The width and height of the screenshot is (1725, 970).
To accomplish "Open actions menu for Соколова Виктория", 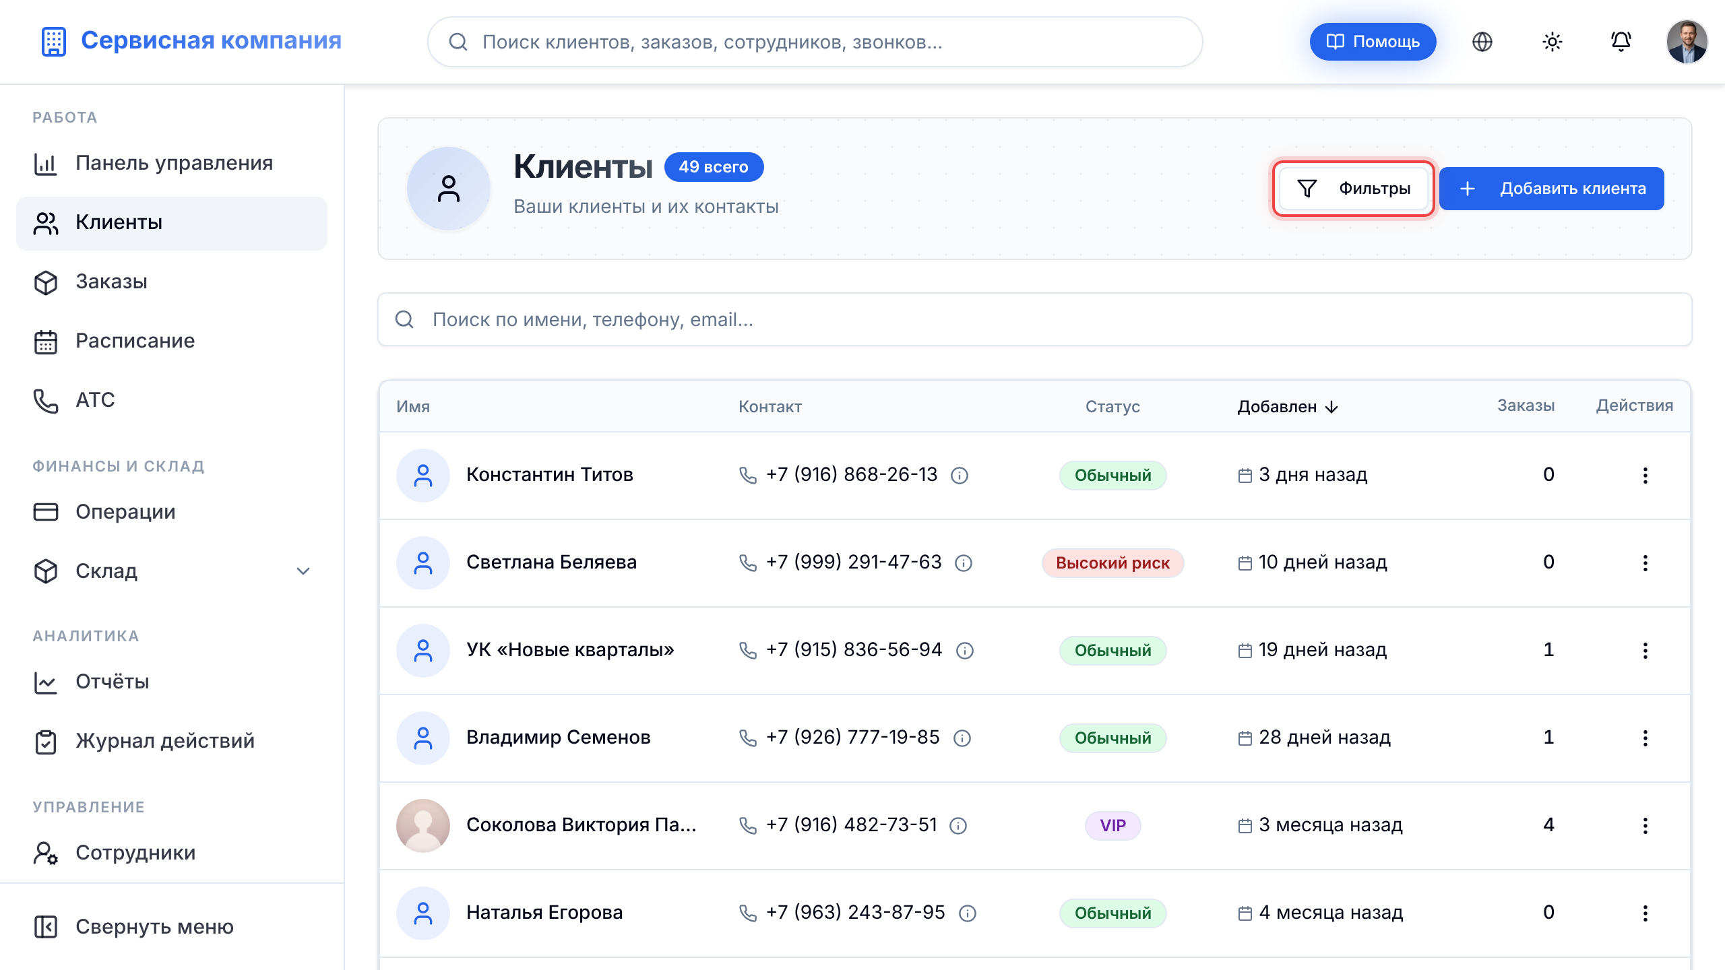I will click(1645, 826).
